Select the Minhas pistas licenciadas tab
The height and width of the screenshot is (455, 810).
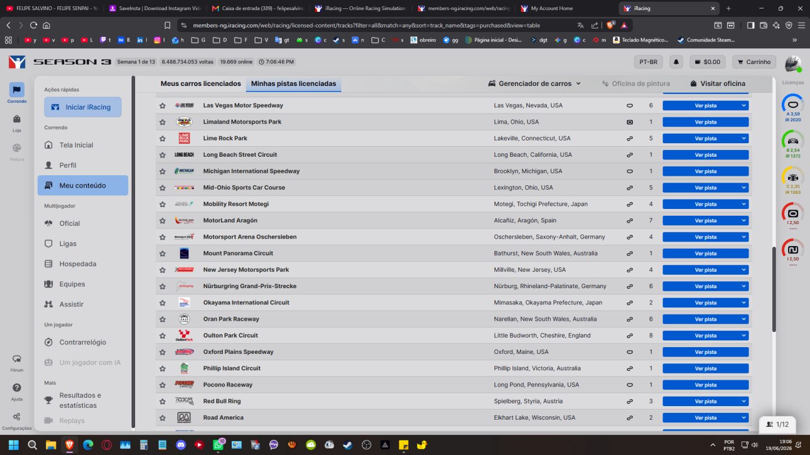294,84
